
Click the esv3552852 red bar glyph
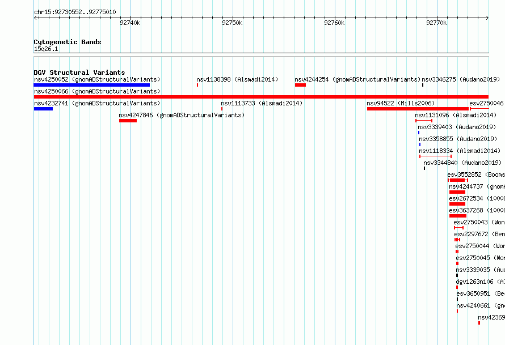(x=458, y=180)
